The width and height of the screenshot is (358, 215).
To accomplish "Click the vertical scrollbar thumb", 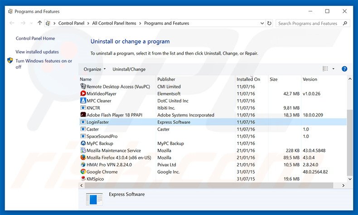I will tap(349, 142).
